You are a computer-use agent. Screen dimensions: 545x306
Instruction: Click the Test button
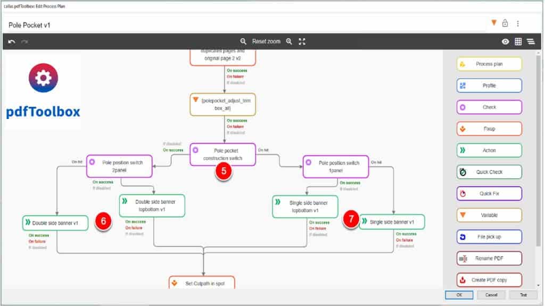(523, 295)
